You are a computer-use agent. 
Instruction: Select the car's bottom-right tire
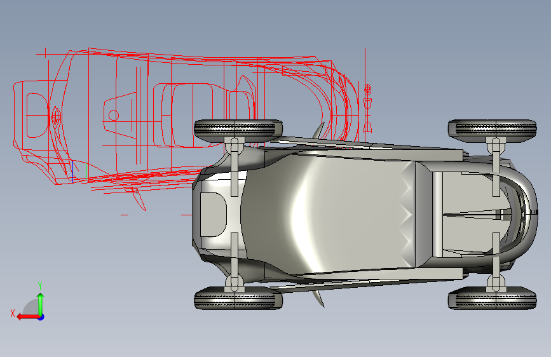[x=492, y=299]
